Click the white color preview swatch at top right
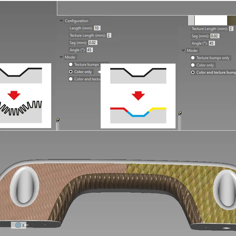The width and height of the screenshot is (236, 236). click(211, 20)
